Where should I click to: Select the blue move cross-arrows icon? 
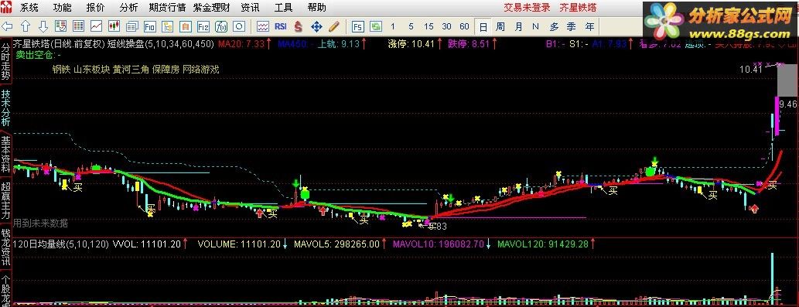tap(316, 26)
